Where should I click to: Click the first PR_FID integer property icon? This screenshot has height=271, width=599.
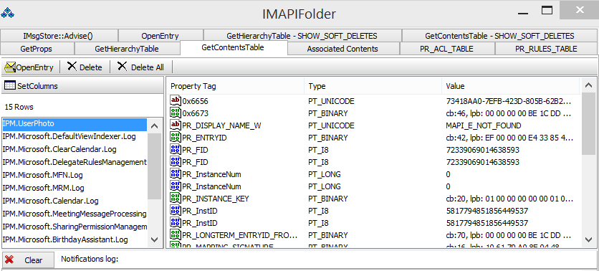(x=176, y=150)
